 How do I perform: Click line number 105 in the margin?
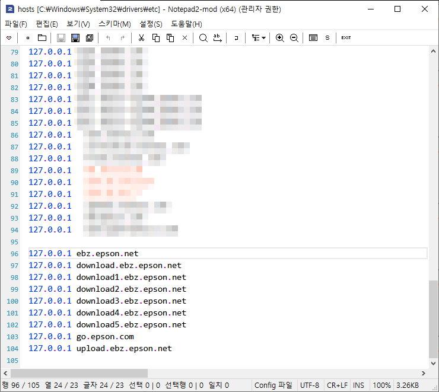(x=12, y=361)
